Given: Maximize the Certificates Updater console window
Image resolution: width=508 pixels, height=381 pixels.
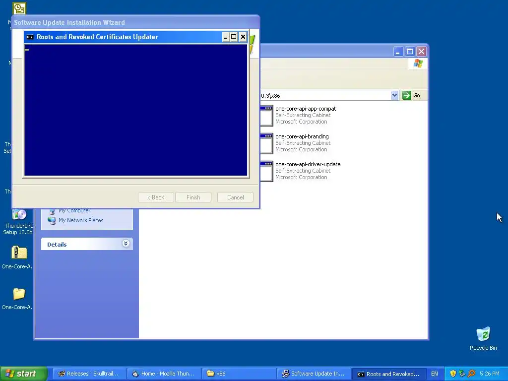Looking at the screenshot, I should point(234,37).
